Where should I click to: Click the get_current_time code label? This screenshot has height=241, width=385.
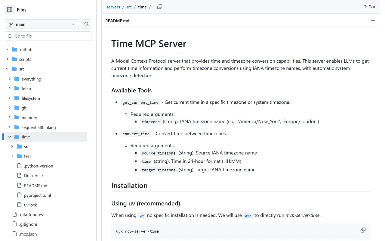[x=140, y=102]
